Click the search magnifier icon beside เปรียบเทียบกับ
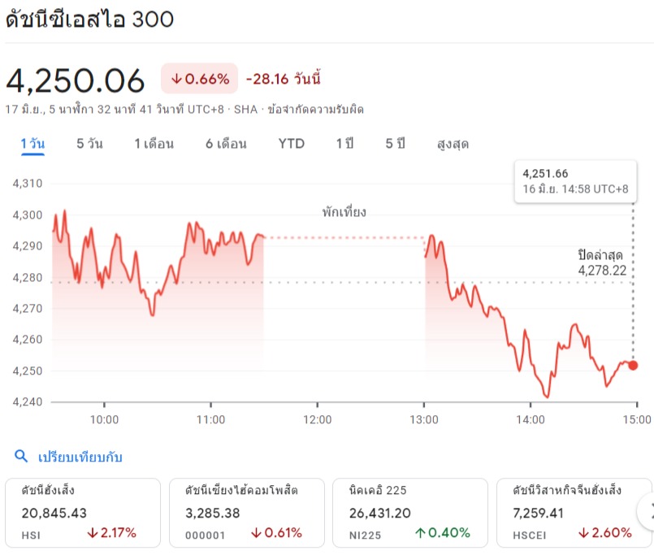 pos(21,457)
